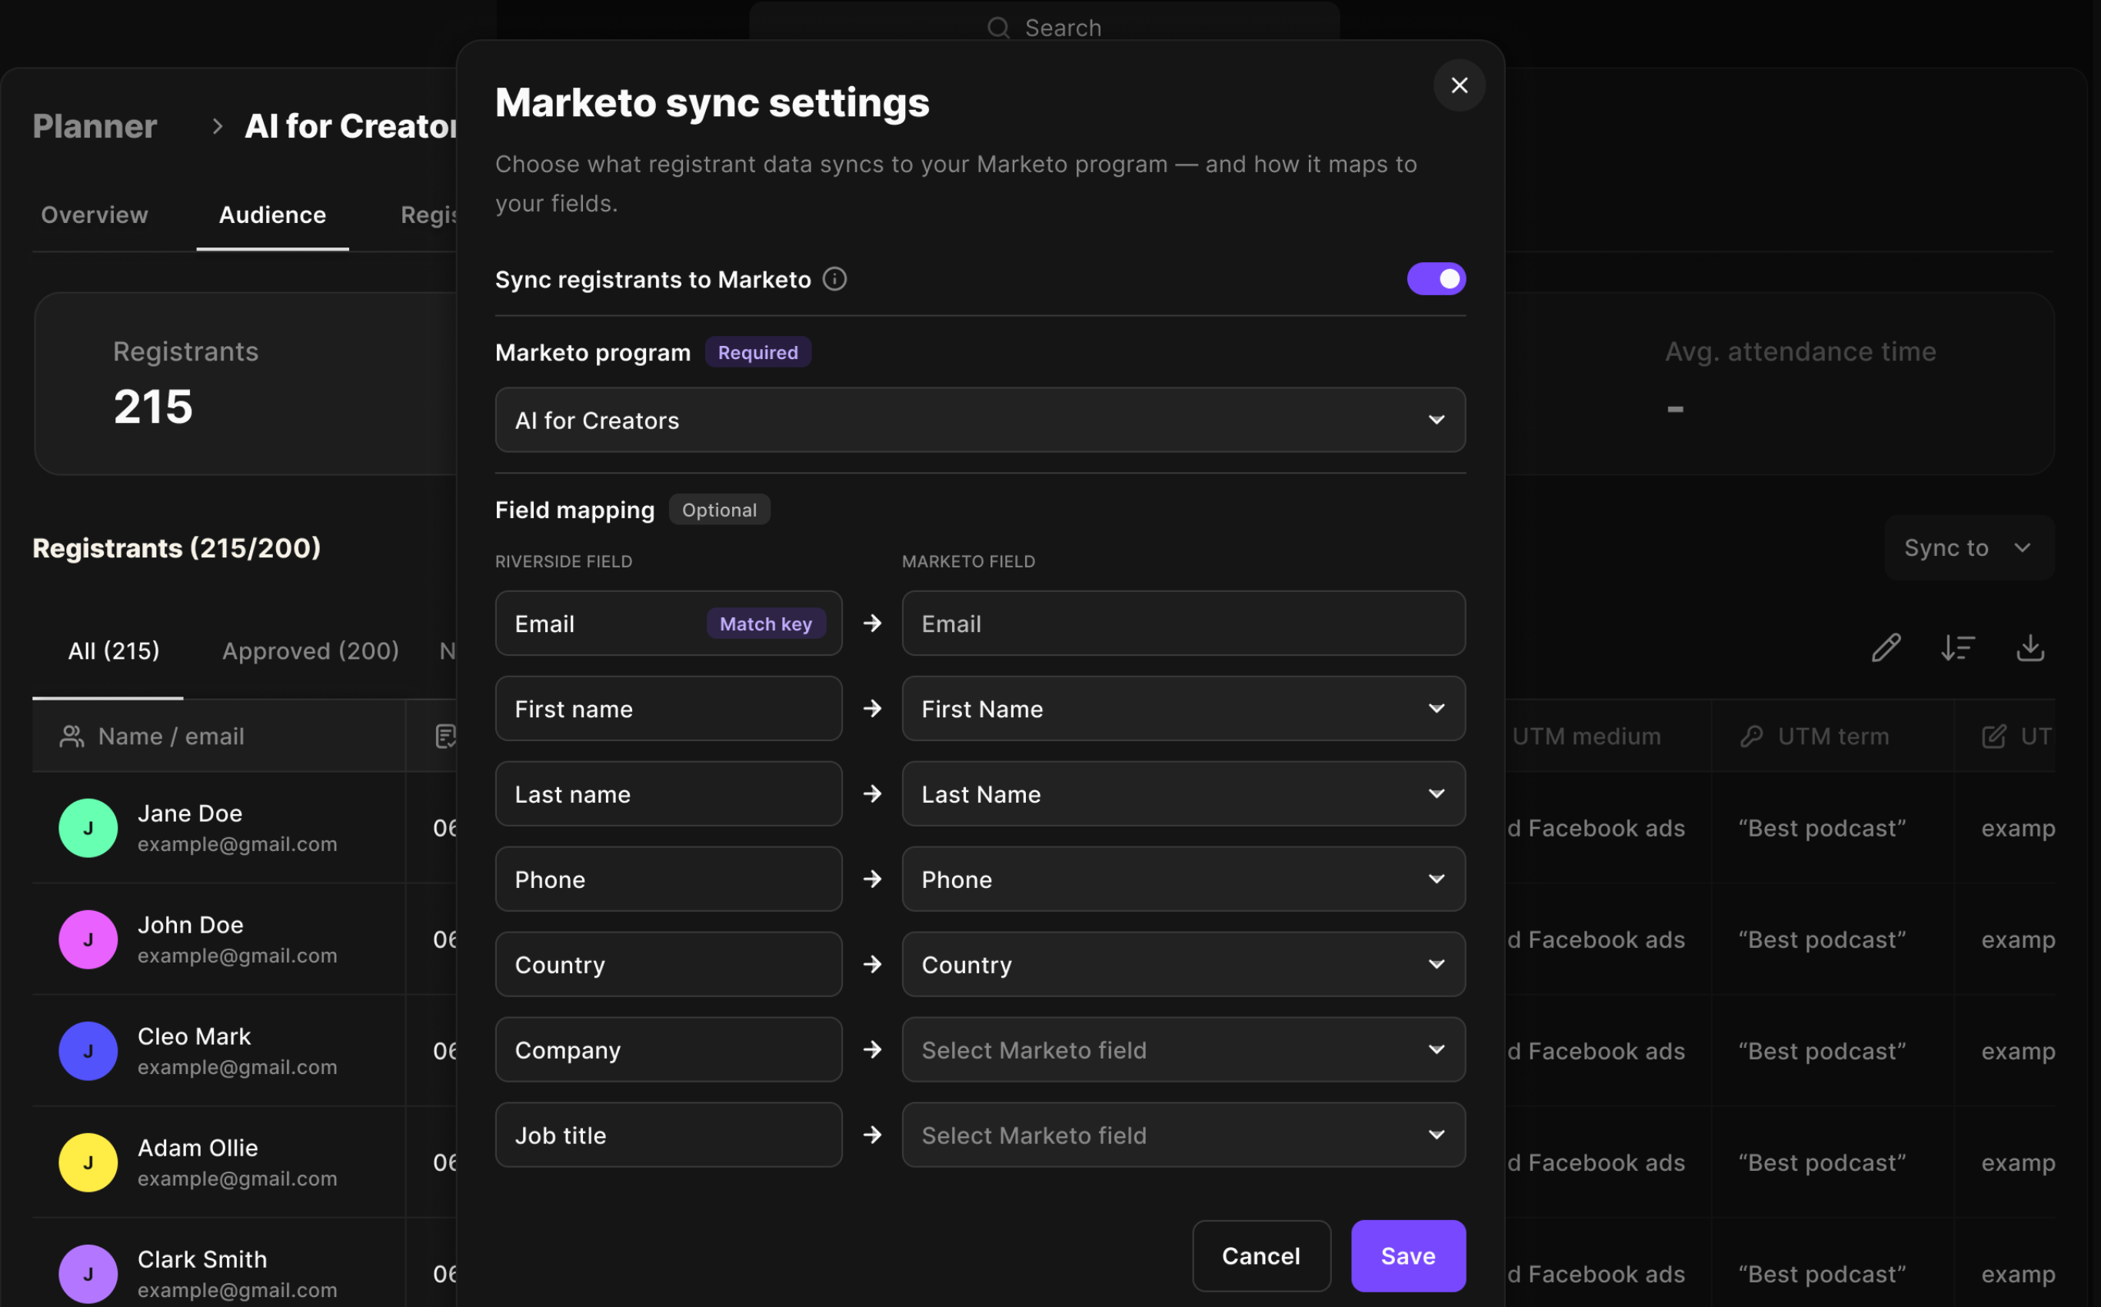The height and width of the screenshot is (1307, 2101).
Task: Close the Marketo sync settings dialog
Action: pos(1459,85)
